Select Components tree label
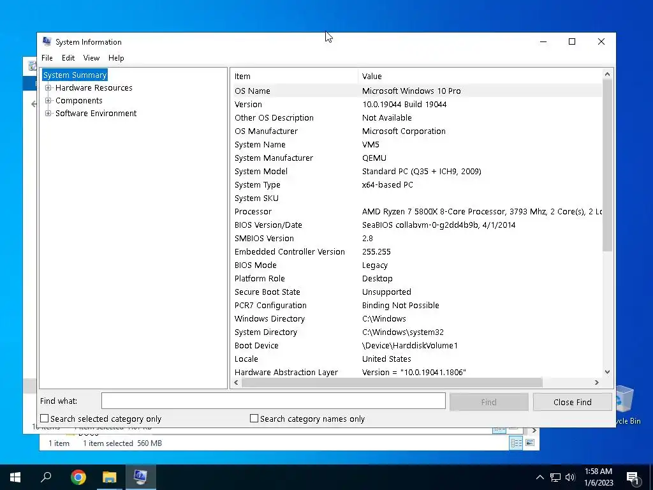Screen dimensions: 653x490 click(78, 100)
